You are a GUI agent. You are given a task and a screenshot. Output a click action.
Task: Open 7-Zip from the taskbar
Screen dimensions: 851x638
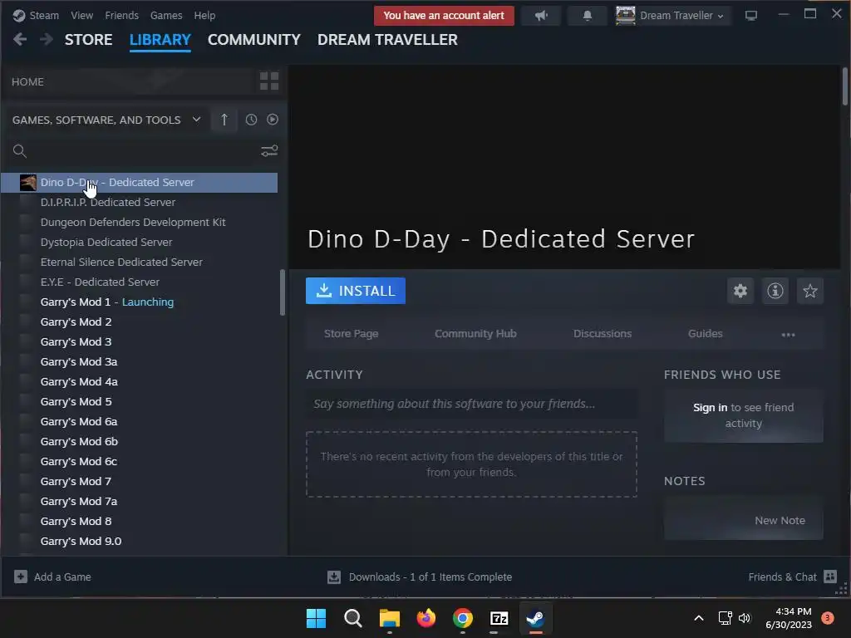[499, 618]
